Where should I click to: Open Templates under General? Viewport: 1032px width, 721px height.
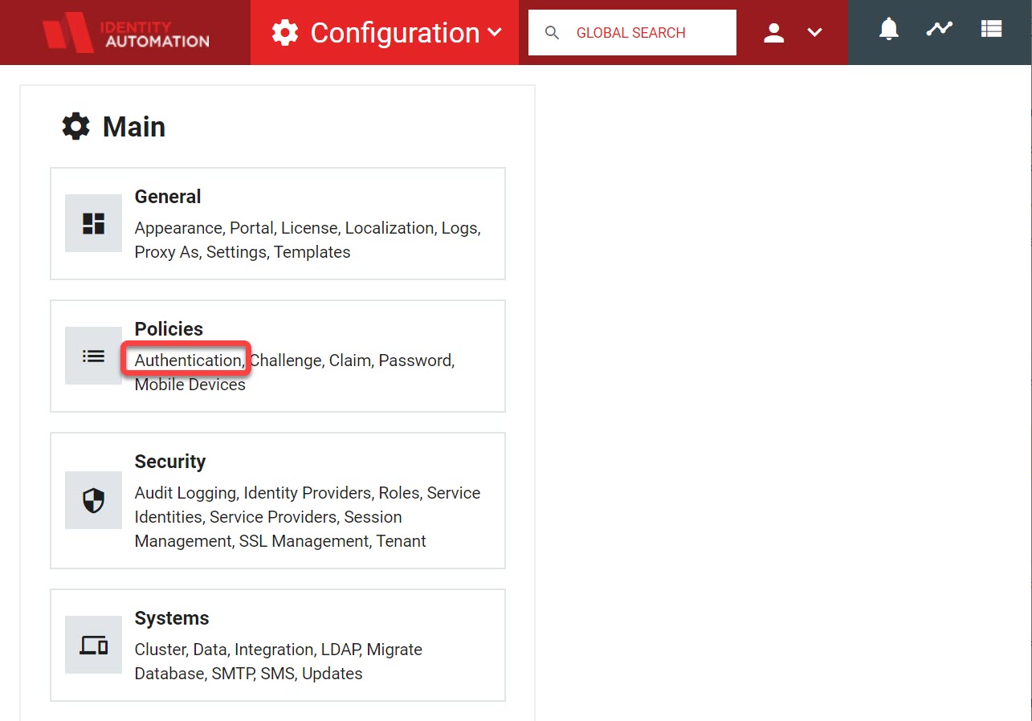(x=312, y=252)
